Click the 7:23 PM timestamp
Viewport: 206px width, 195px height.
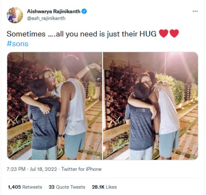(x=16, y=169)
